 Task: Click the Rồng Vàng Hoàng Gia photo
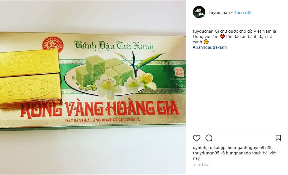tap(93, 87)
